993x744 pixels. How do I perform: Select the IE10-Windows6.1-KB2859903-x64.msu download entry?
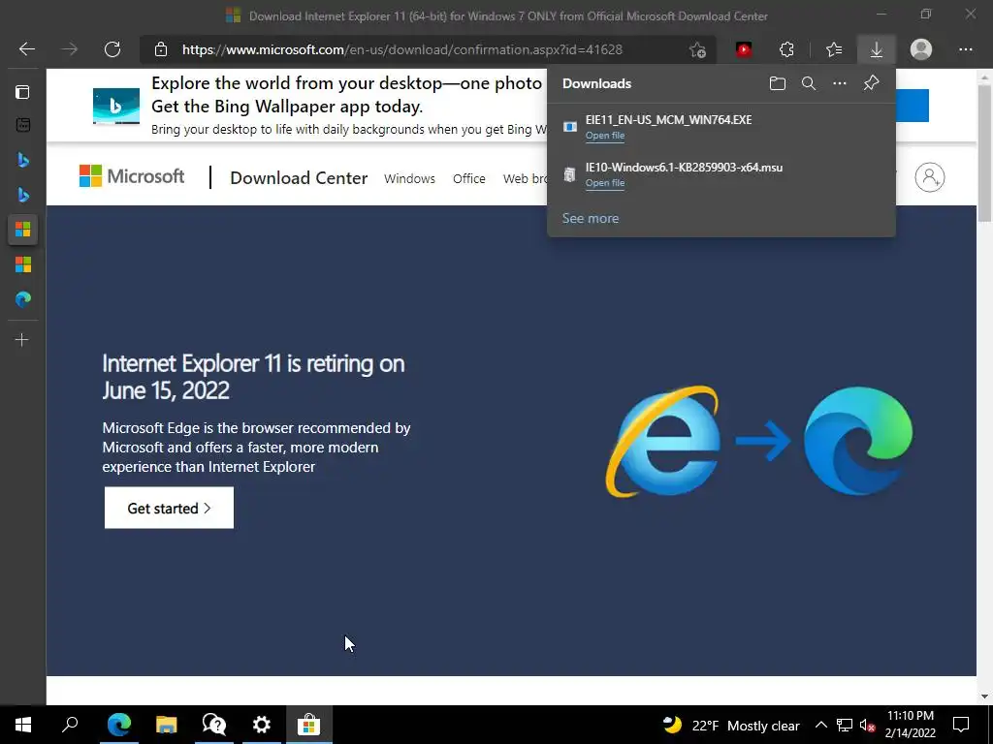point(721,174)
